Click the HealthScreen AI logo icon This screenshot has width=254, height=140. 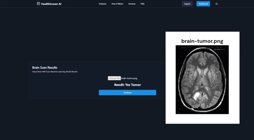tap(38, 3)
